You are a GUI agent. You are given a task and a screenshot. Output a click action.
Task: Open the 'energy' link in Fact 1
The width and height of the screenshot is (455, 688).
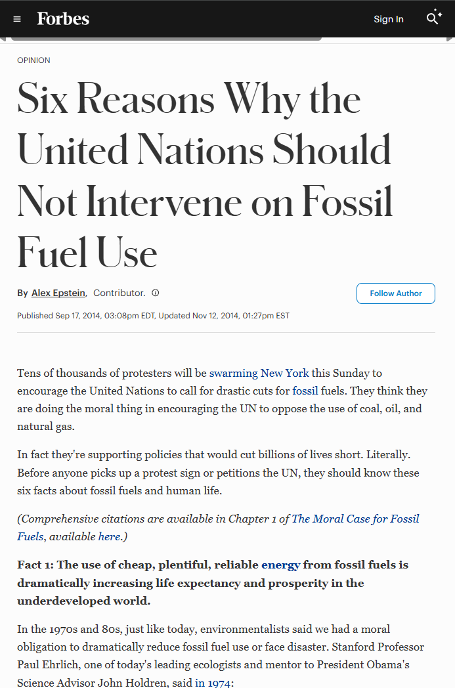pos(281,565)
